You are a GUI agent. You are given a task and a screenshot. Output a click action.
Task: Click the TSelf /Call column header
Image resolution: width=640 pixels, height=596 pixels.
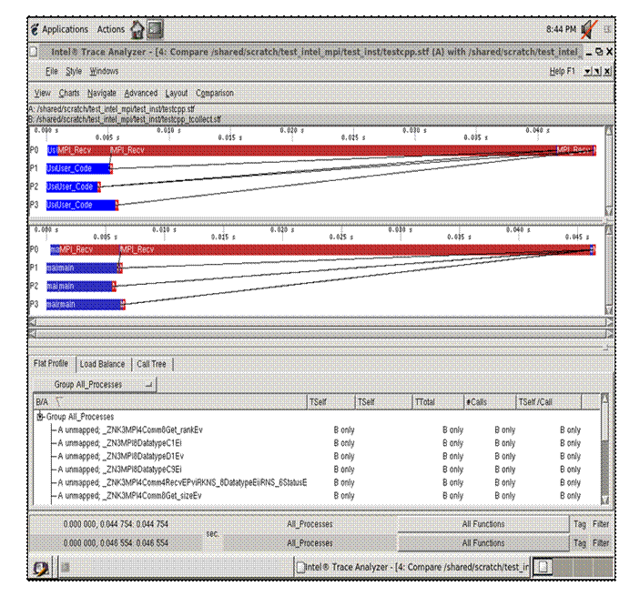(x=549, y=402)
